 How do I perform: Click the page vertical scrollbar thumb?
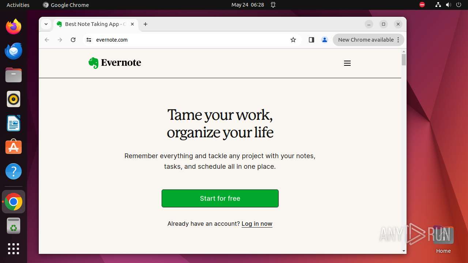pyautogui.click(x=404, y=60)
